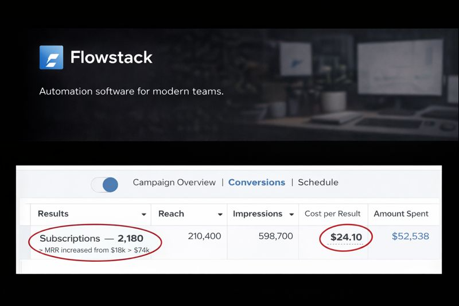Click the Flowstack logo icon

51,57
